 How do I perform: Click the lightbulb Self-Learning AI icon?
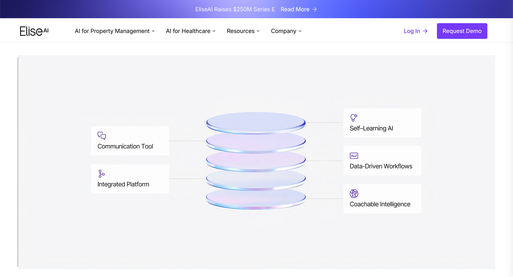[354, 118]
